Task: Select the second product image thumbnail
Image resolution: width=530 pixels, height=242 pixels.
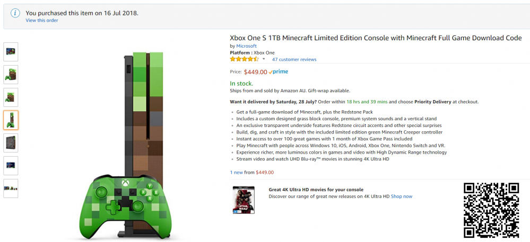Action: pos(11,75)
